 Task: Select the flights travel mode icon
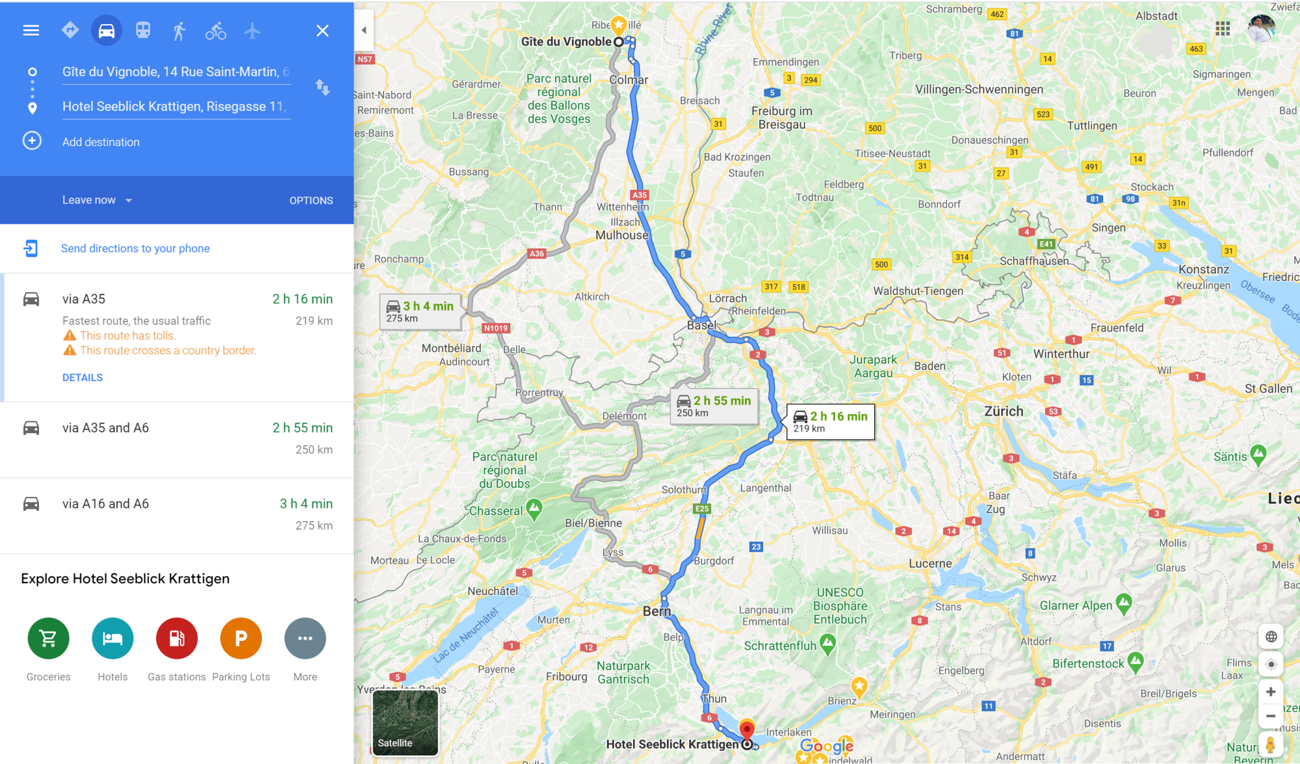[x=252, y=31]
